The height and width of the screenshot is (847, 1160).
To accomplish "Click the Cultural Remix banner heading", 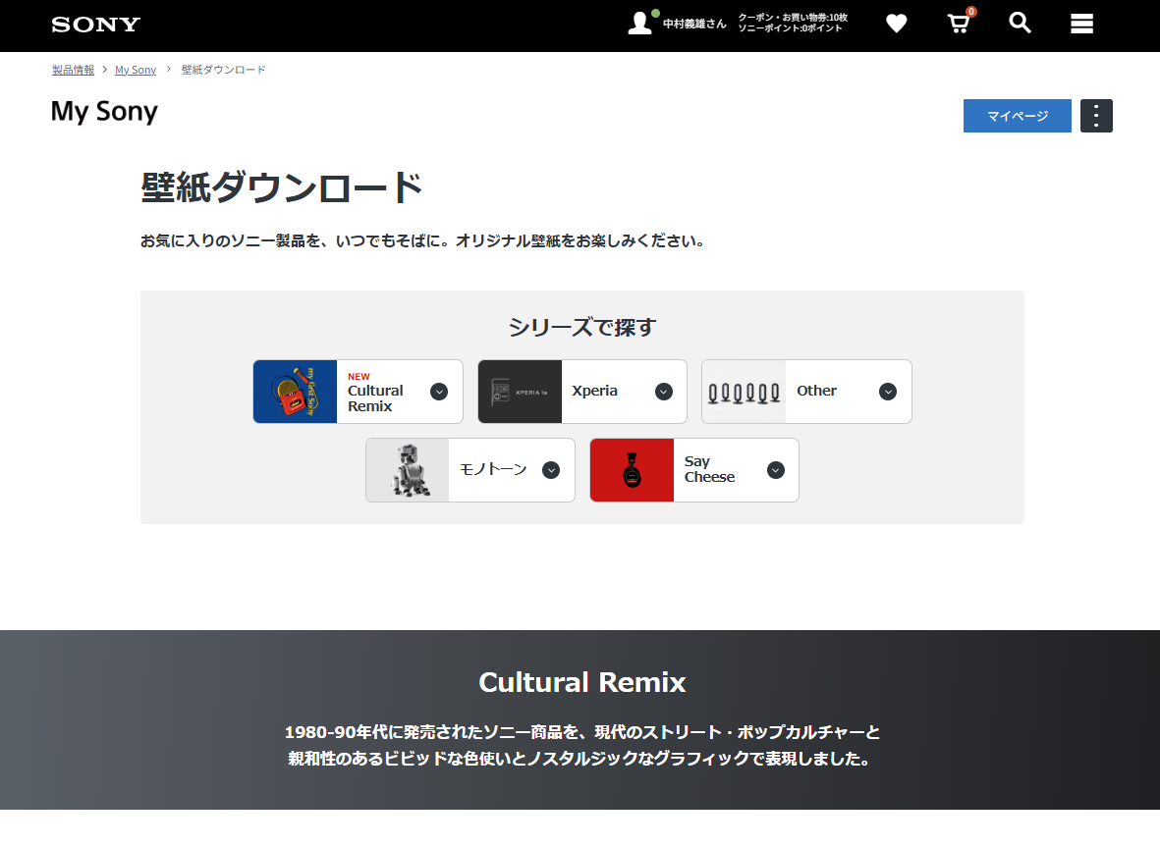I will pyautogui.click(x=582, y=682).
